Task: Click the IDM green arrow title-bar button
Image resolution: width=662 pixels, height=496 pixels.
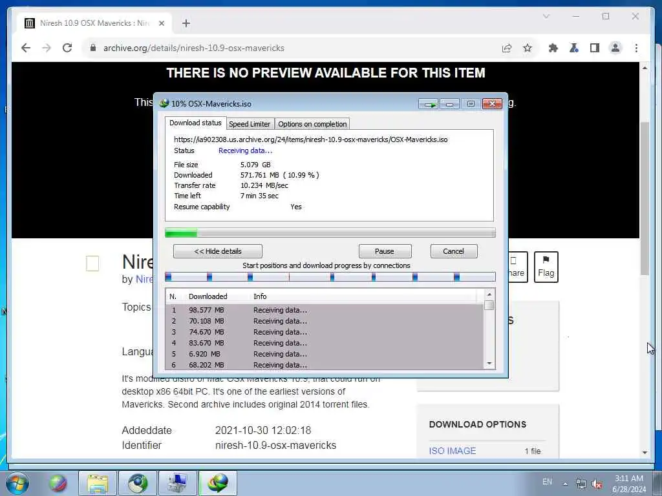Action: (429, 104)
